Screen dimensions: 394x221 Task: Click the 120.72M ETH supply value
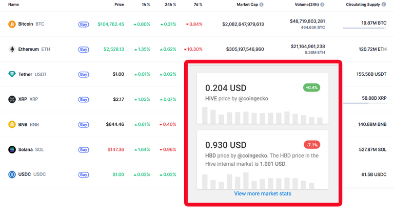[x=372, y=49]
